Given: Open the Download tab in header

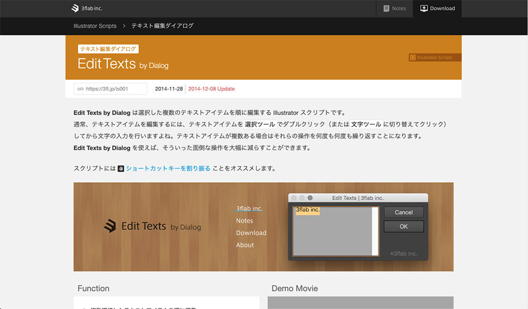Looking at the screenshot, I should [437, 8].
